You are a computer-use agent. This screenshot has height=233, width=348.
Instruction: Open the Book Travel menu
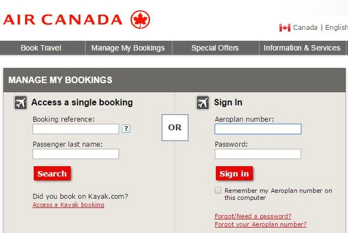click(x=41, y=48)
